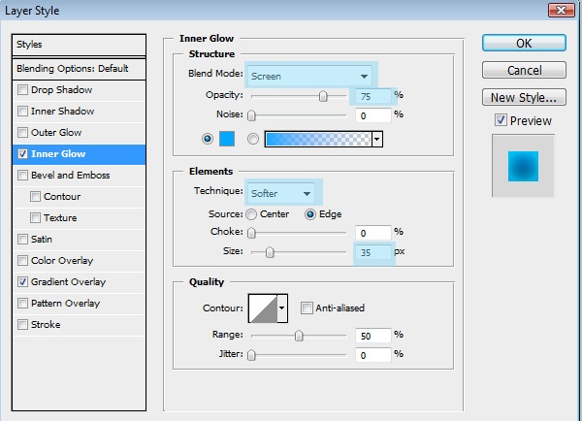Open the Technique dropdown

tap(280, 193)
